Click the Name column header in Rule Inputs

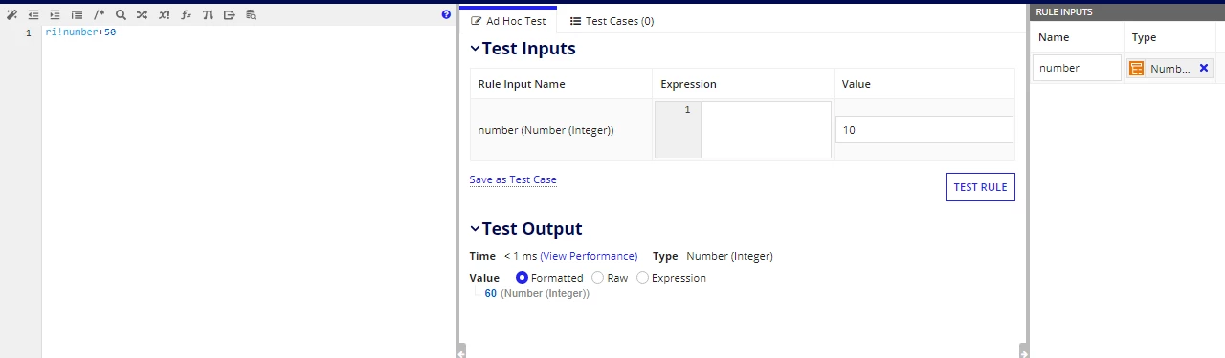point(1054,37)
